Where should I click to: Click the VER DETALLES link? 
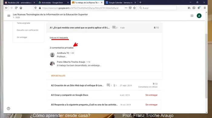click(58, 76)
